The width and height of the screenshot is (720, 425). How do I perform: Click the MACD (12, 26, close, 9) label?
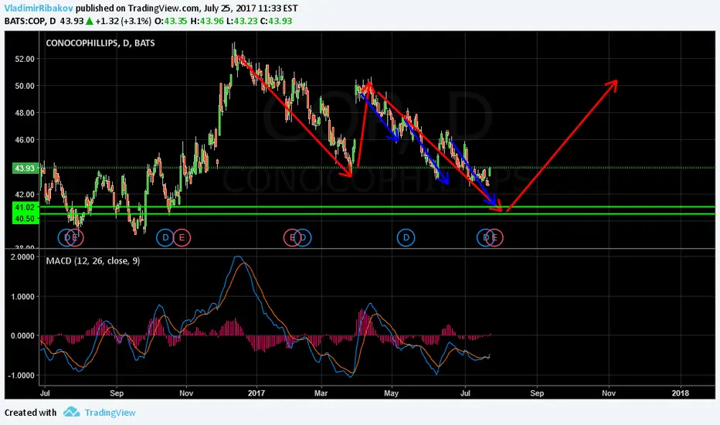93,261
